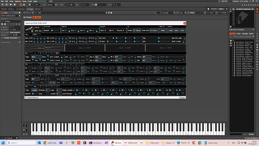
Task: Toggle the orange pattern follow icon
Action: pyautogui.click(x=21, y=5)
